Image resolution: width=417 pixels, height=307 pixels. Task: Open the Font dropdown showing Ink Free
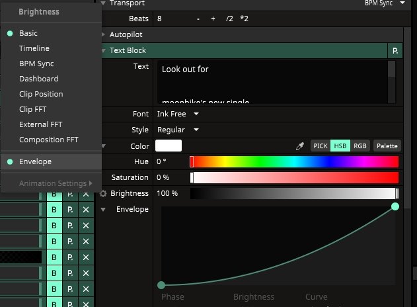pos(178,114)
